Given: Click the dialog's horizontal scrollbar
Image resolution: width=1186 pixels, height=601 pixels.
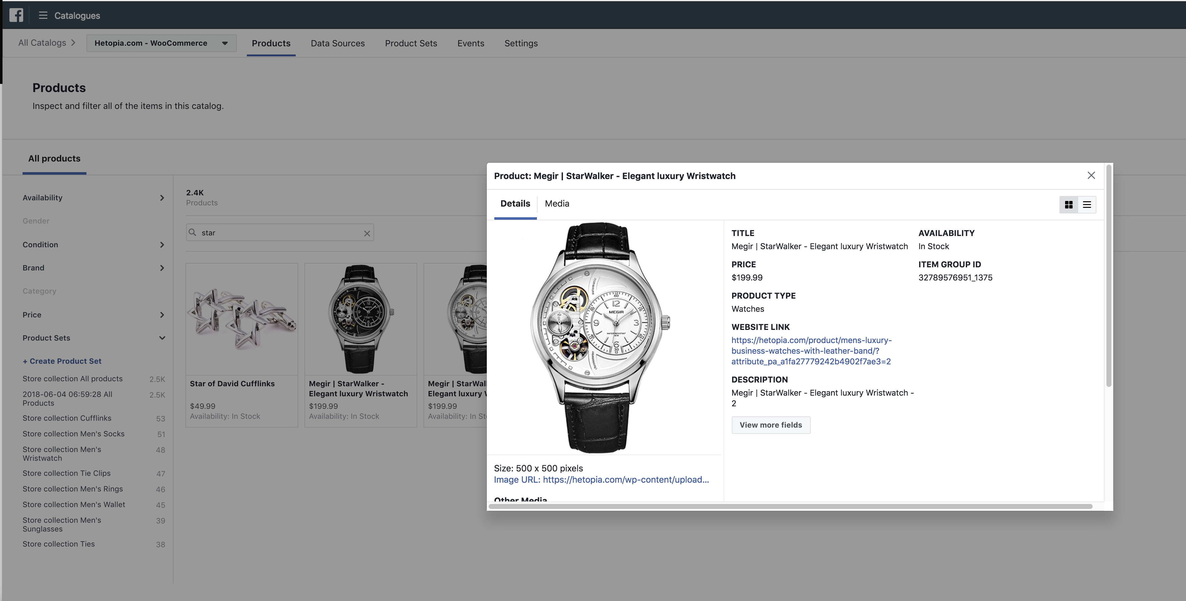Looking at the screenshot, I should point(791,507).
